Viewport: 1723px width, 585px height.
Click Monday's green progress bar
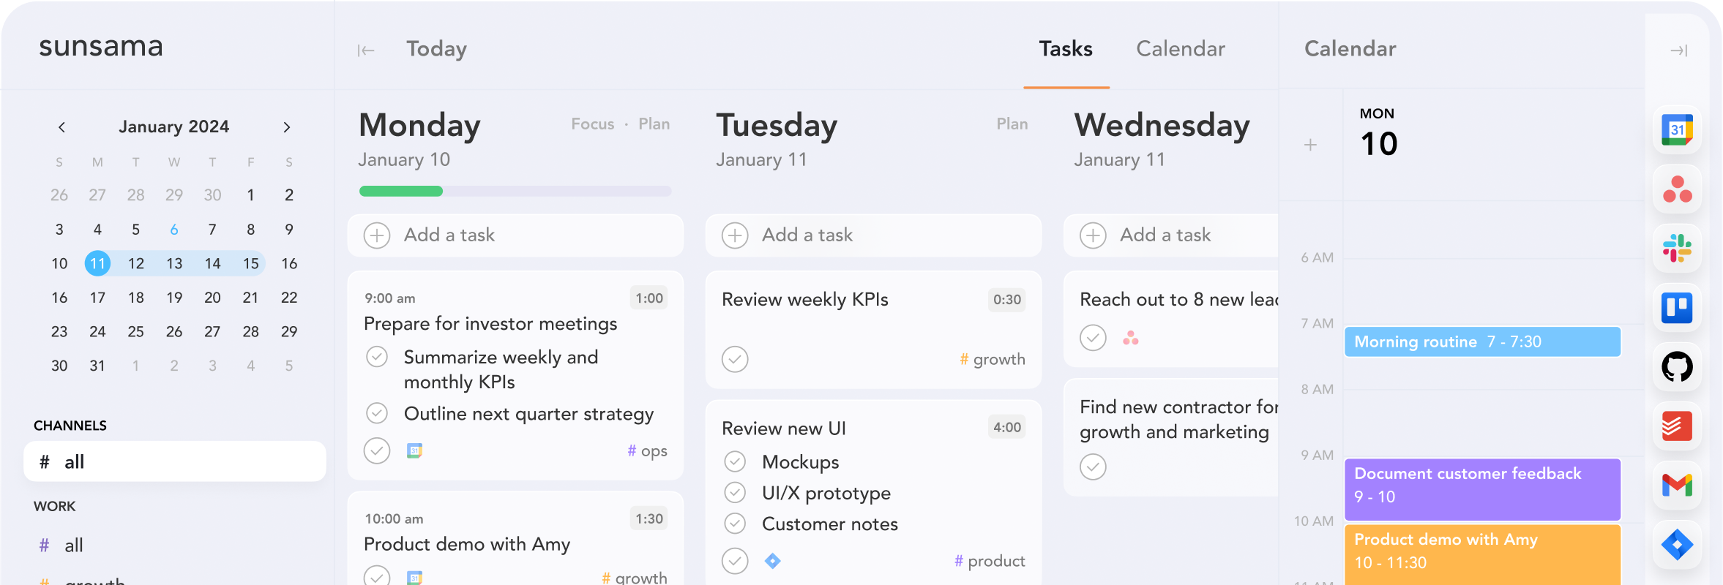tap(401, 192)
